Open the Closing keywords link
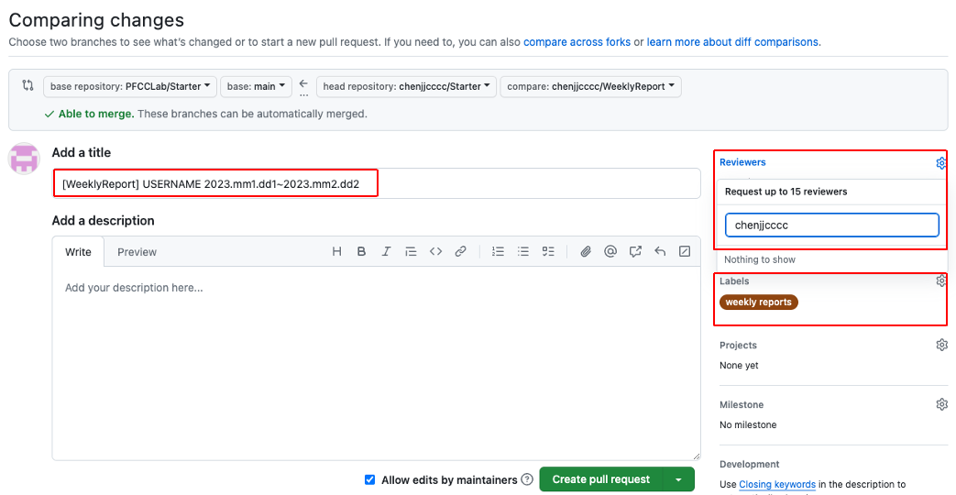The image size is (956, 495). pos(777,484)
